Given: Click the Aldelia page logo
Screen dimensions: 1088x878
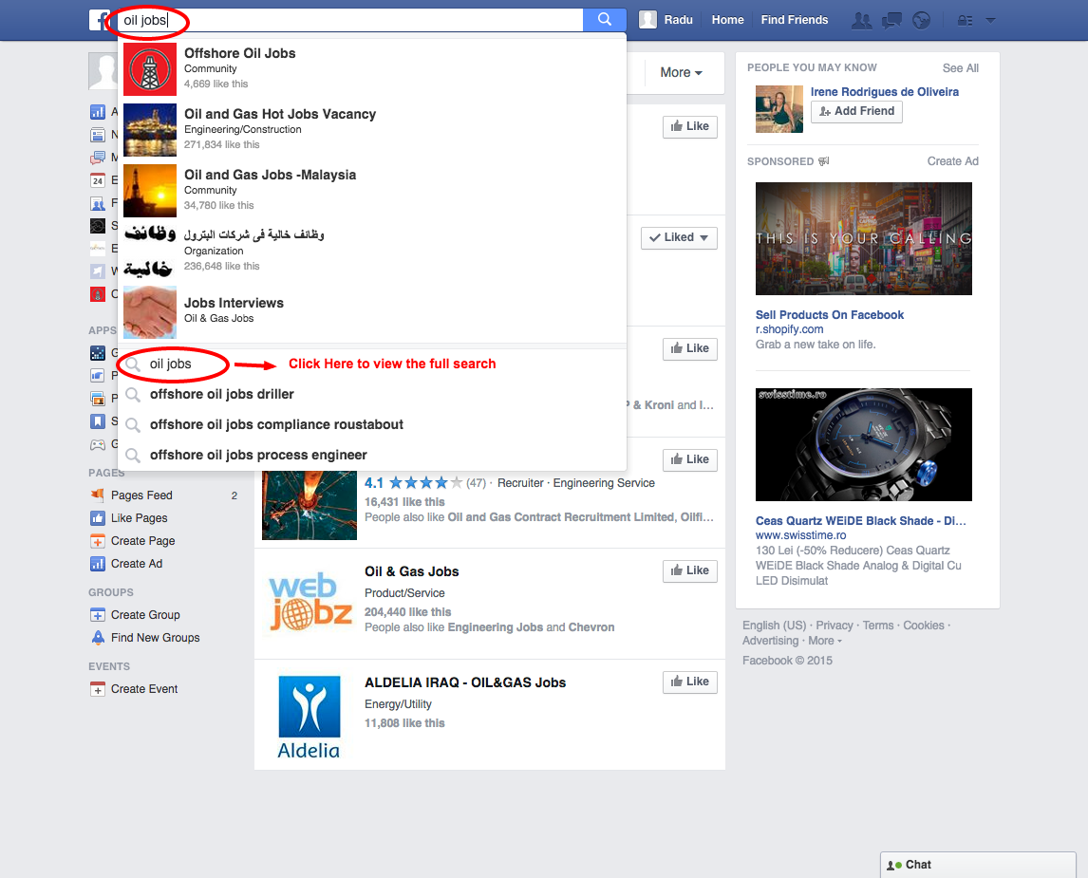Looking at the screenshot, I should (309, 717).
